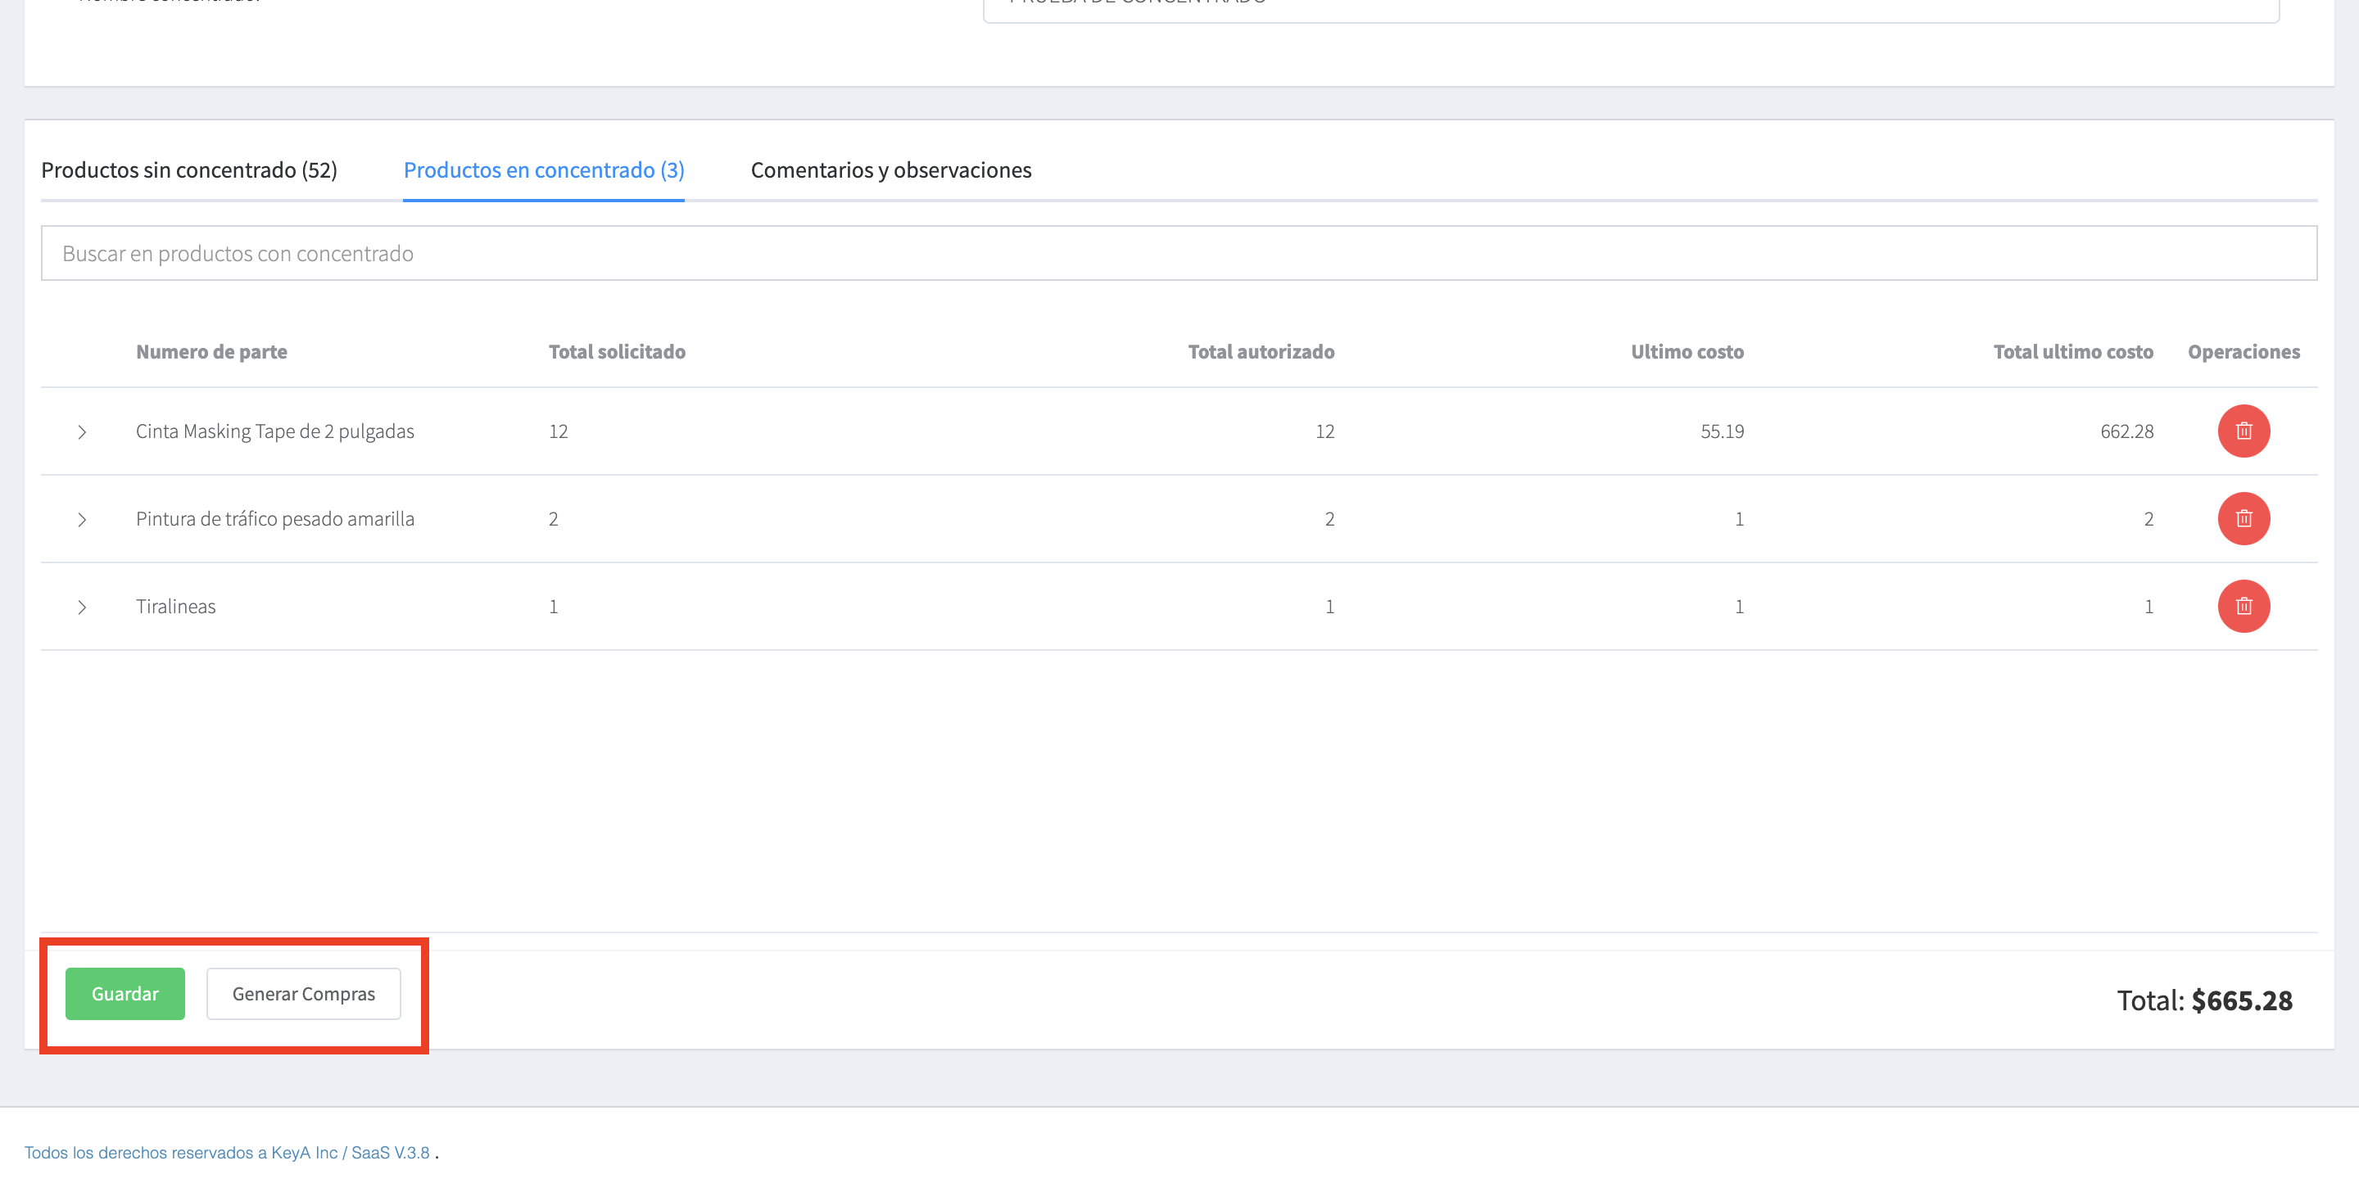Select the Cinta Masking Tape product name
2359x1192 pixels.
(x=274, y=431)
